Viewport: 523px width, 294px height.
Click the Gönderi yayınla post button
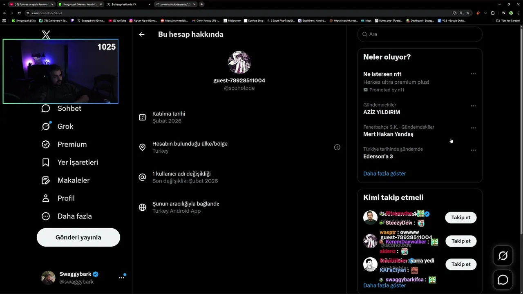click(78, 237)
